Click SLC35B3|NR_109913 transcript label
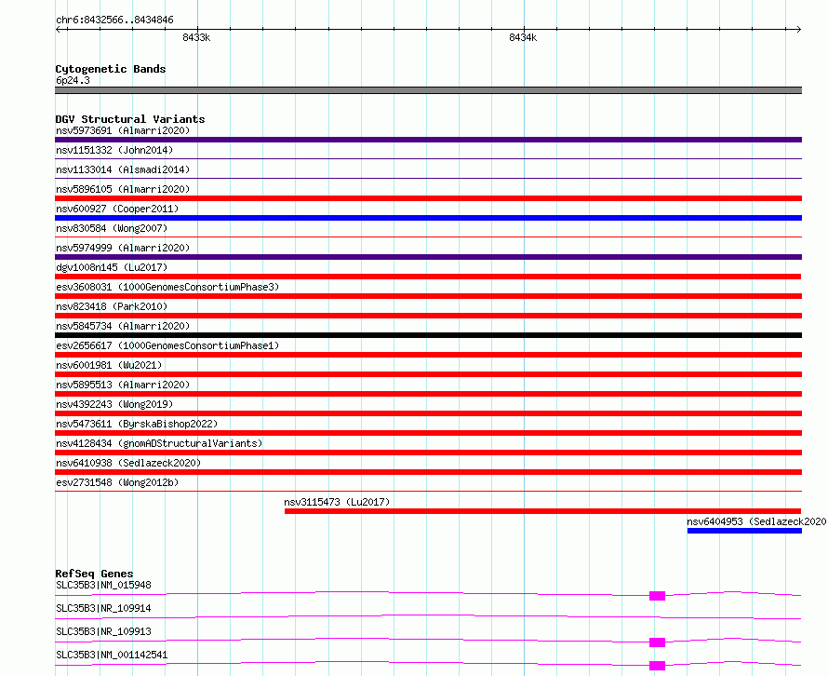The width and height of the screenshot is (828, 676). pos(103,631)
